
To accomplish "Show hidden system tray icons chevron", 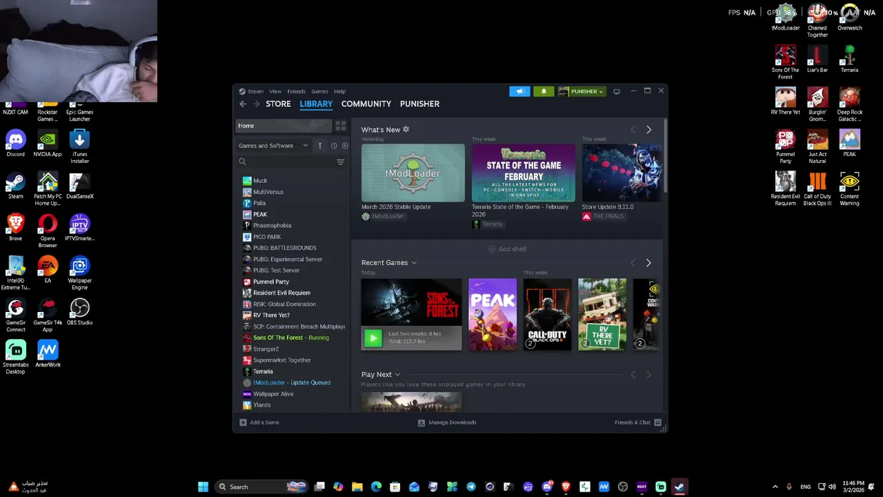I will (x=775, y=487).
